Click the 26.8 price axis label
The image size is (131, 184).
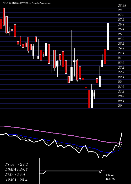[121, 24]
